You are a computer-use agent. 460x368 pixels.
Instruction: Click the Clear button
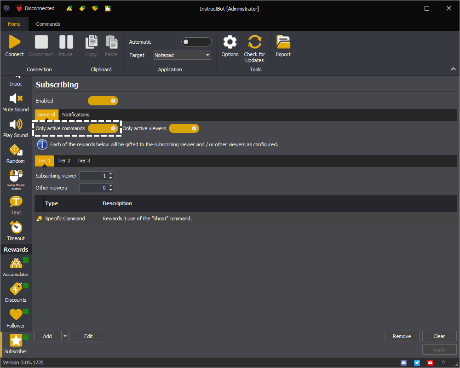[x=439, y=336]
